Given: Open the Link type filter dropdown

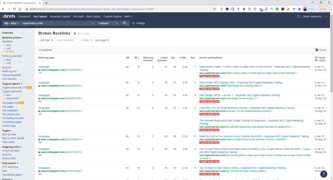Looking at the screenshot, I should click(46, 40).
